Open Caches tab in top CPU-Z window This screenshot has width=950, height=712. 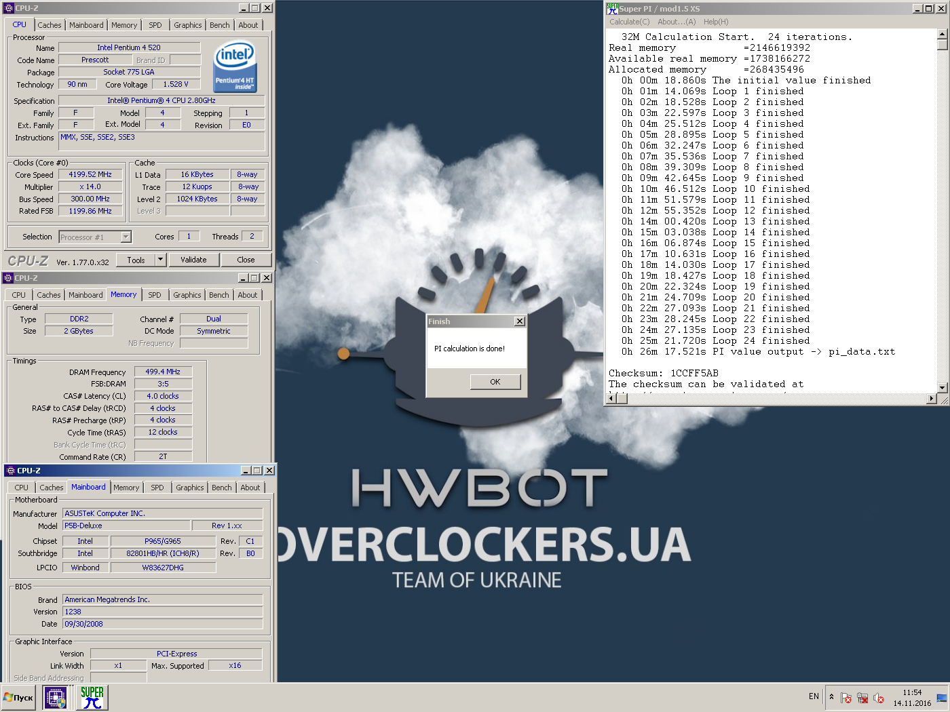[50, 25]
